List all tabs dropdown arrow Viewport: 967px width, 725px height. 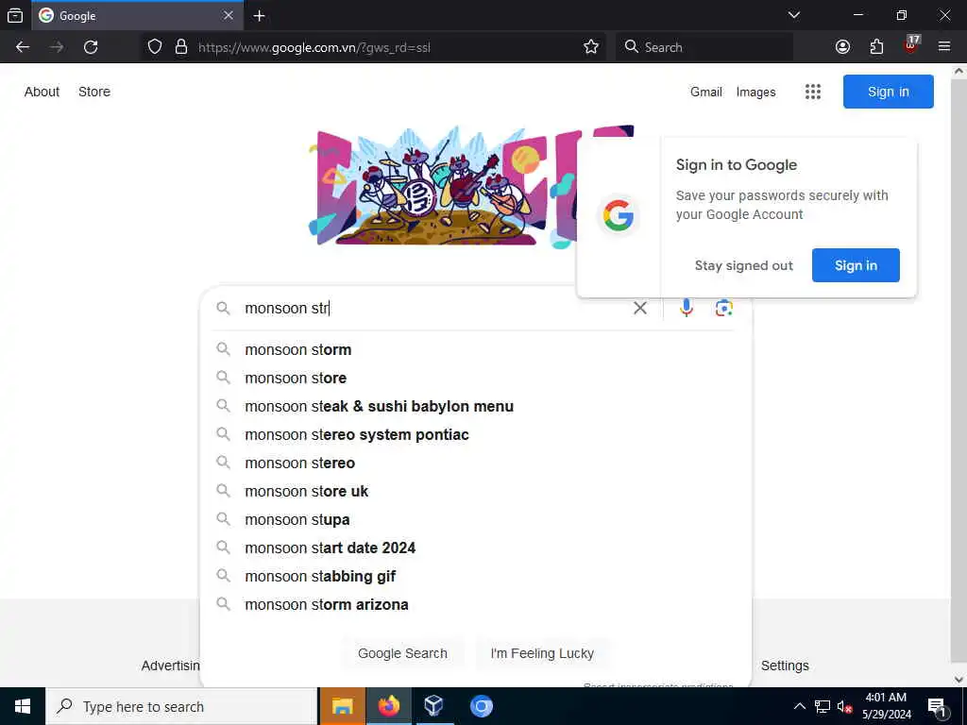(x=794, y=15)
